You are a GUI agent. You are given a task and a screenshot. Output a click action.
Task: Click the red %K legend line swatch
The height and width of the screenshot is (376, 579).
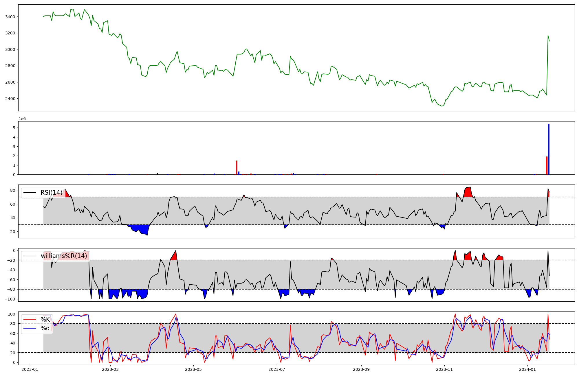click(30, 320)
